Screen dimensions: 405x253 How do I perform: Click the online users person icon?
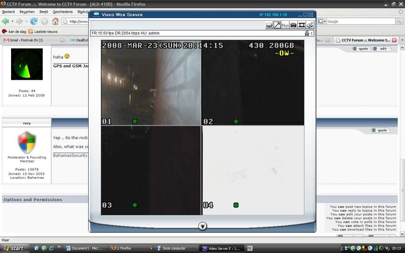point(307,33)
